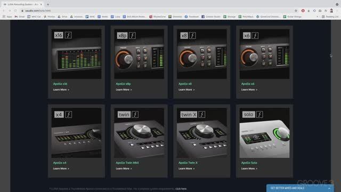341x192 pixels.
Task: Click the Apollo x4 title link
Action: point(60,163)
